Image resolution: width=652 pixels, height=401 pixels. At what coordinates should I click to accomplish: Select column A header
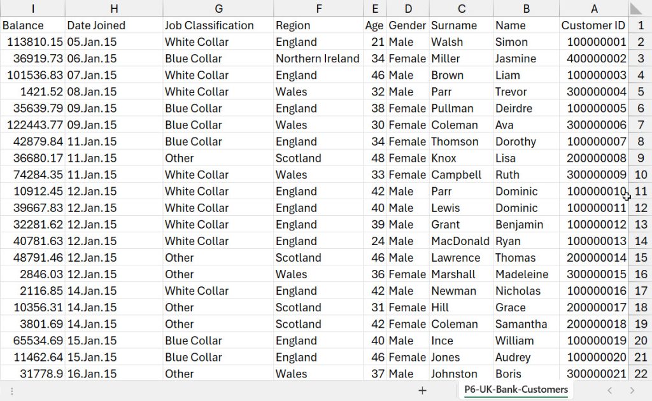pos(594,8)
